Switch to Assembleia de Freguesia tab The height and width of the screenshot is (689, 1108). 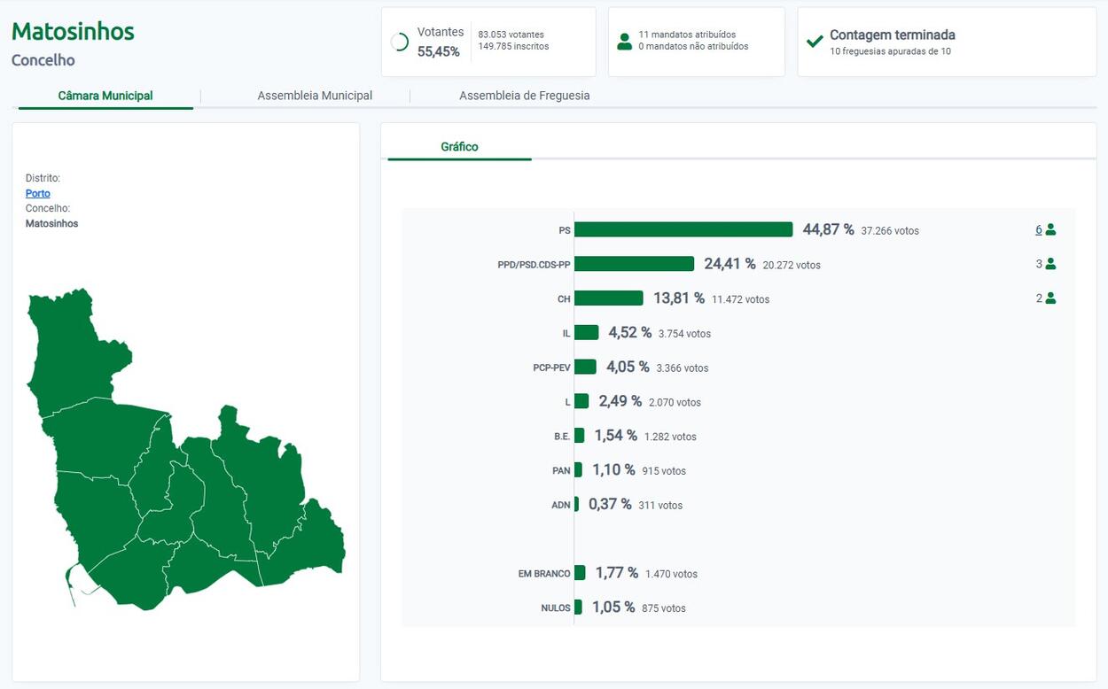524,96
